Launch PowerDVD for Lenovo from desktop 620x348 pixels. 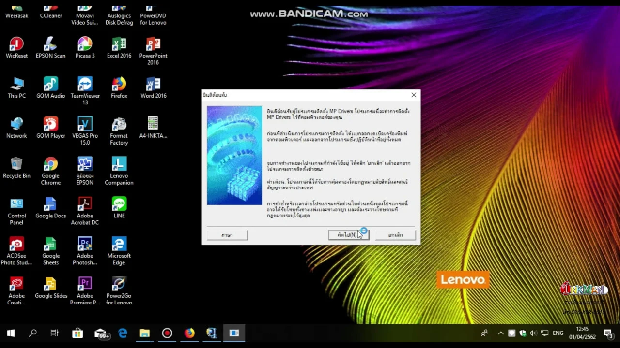click(153, 15)
